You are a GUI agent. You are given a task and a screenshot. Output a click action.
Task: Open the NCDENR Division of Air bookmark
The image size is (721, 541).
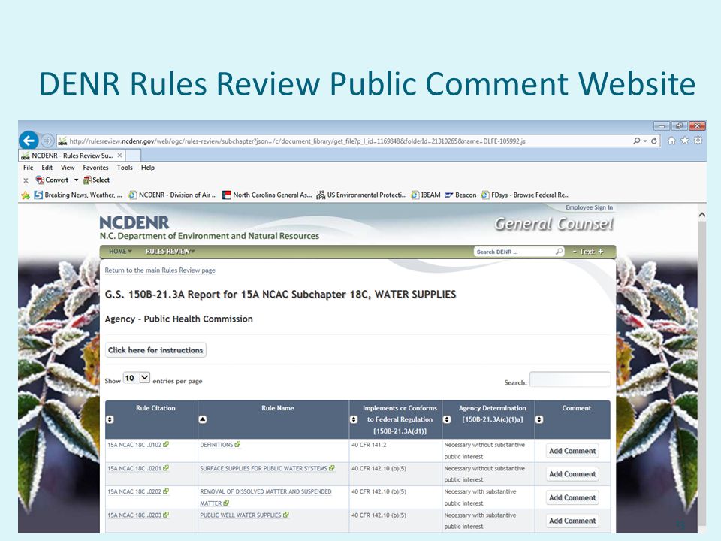coord(173,195)
